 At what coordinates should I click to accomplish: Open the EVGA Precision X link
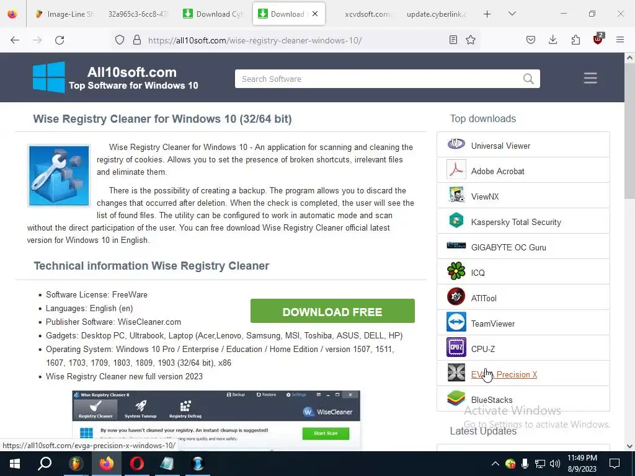pos(504,375)
